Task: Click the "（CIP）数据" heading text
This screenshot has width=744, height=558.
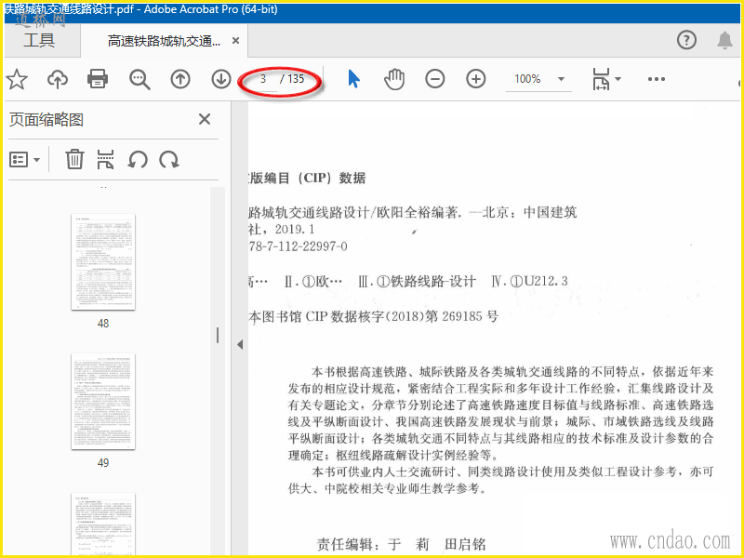Action: point(331,179)
